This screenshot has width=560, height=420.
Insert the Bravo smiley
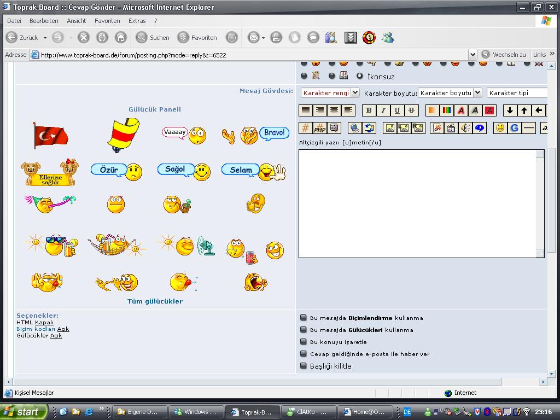pyautogui.click(x=256, y=135)
